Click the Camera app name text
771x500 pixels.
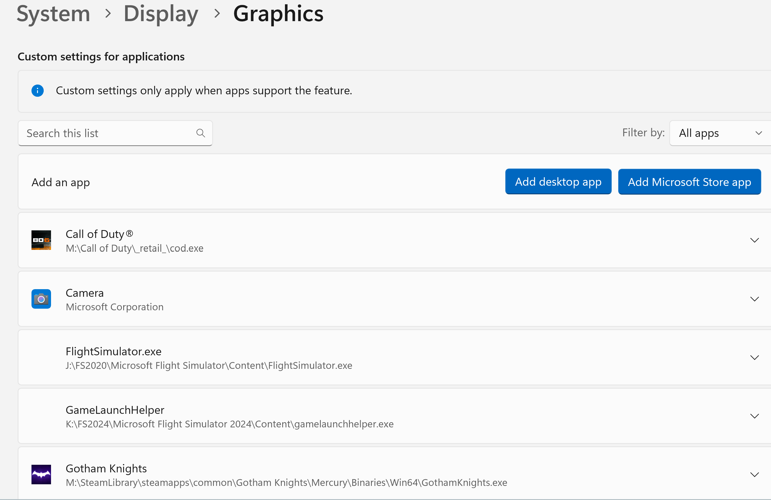click(x=85, y=293)
